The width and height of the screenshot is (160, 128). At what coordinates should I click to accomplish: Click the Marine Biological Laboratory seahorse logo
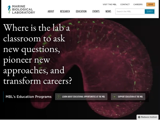pos(9,9)
